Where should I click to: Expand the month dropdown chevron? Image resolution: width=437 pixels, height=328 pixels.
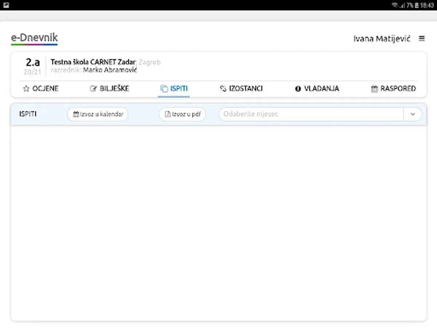(413, 114)
